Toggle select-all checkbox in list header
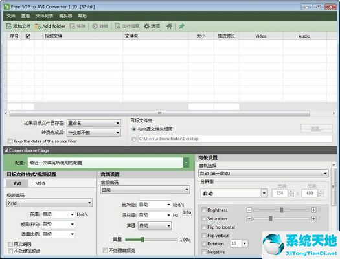 point(28,36)
